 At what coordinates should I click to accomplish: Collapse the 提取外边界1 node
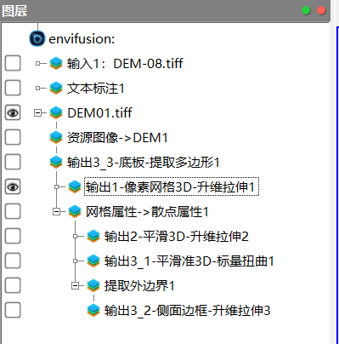[75, 286]
